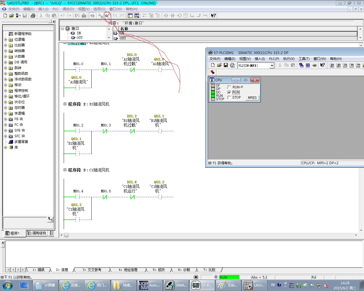Check the RUN-P mode checkbox
364x291 pixels.
(x=229, y=87)
